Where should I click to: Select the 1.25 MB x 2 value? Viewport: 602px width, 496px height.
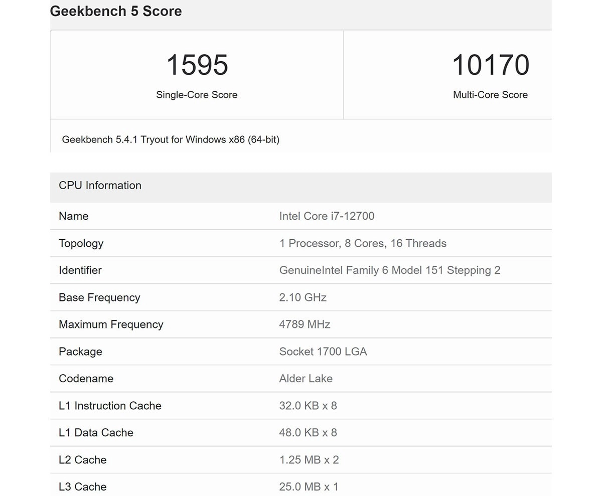click(x=309, y=460)
